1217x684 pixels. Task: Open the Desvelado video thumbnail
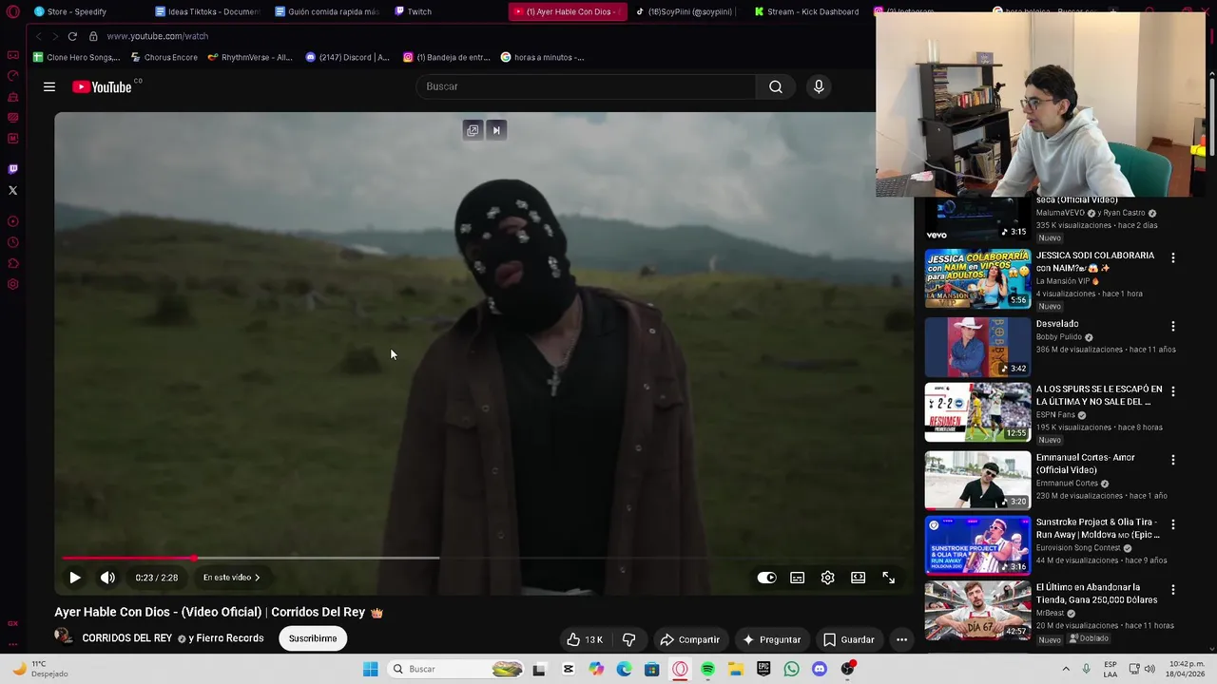click(x=977, y=347)
